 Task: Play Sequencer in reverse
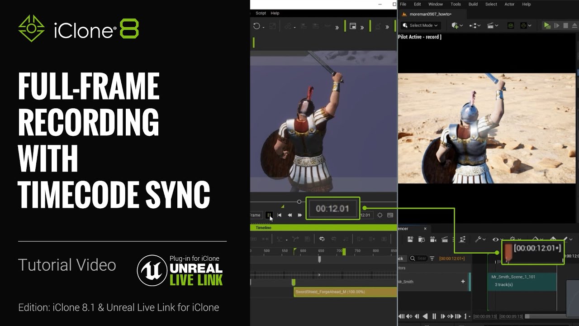[x=425, y=316]
